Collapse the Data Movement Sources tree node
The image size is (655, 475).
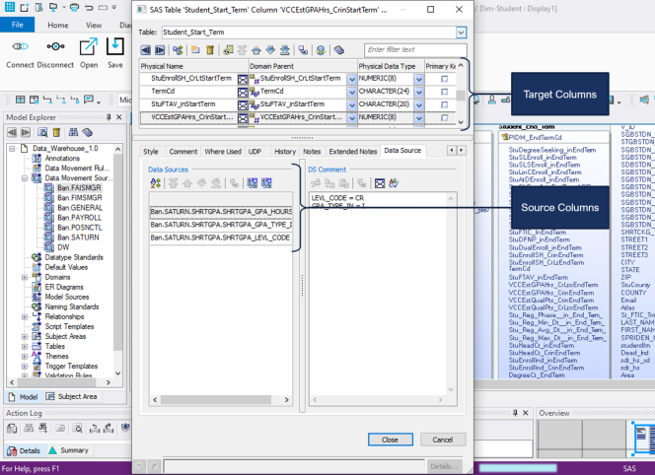click(x=25, y=178)
